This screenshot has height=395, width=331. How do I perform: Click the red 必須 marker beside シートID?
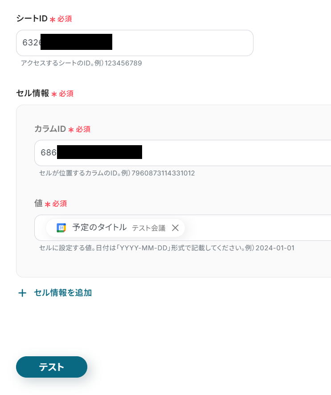point(65,19)
